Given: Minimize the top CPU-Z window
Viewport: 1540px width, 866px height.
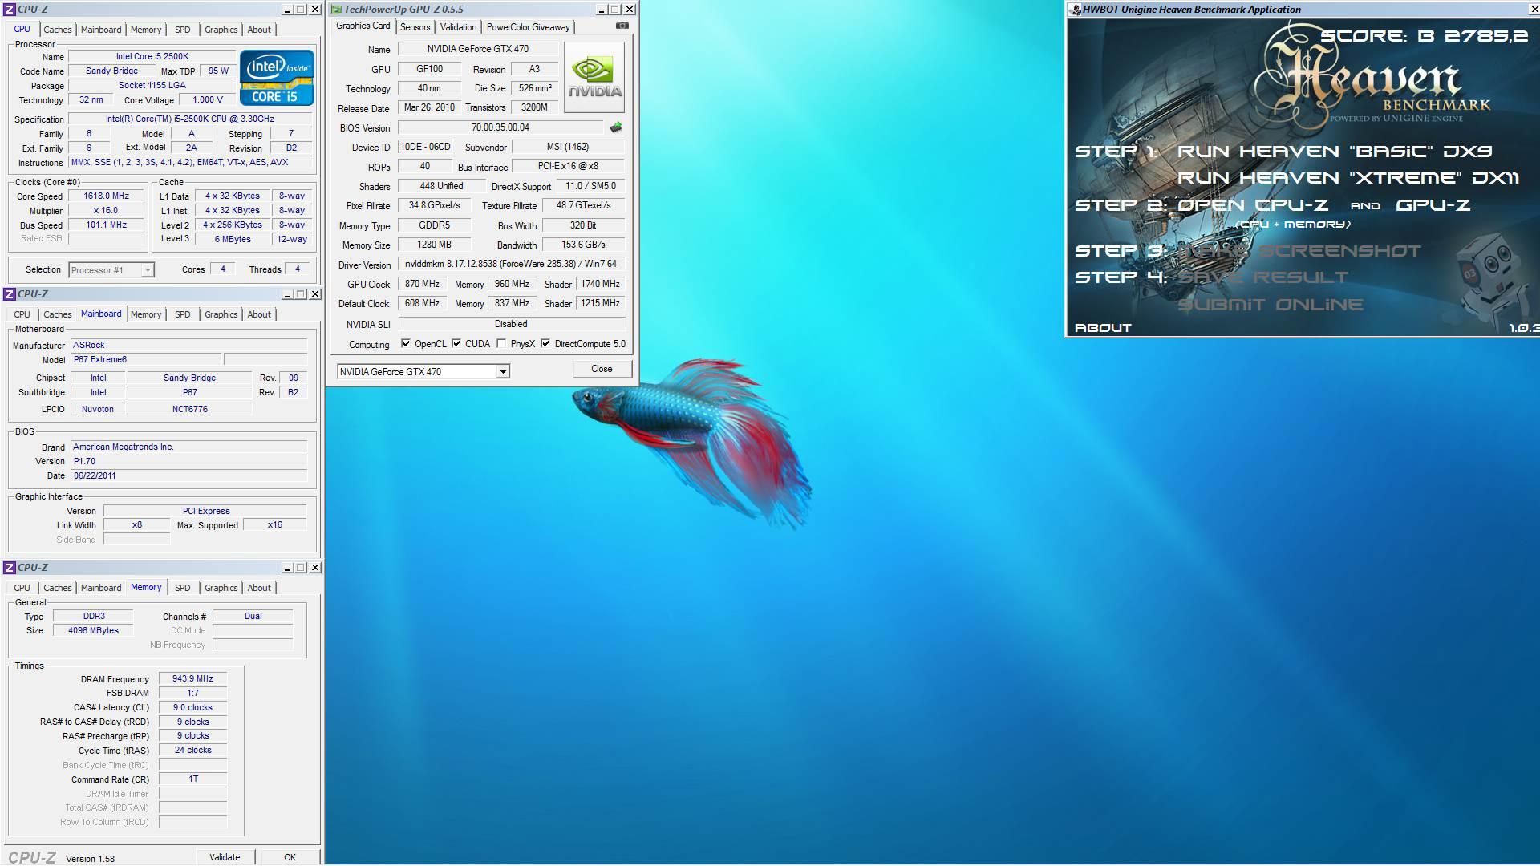Looking at the screenshot, I should [x=287, y=10].
